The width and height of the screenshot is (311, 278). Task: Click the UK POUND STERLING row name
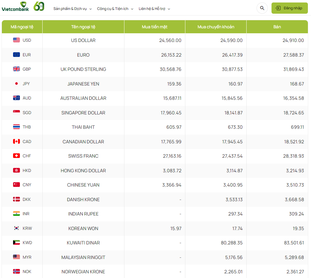pos(83,69)
